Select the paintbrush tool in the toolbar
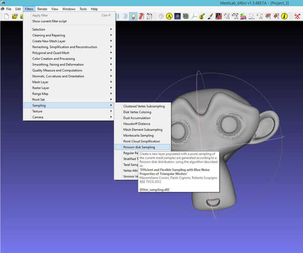This screenshot has height=253, width=303. pyautogui.click(x=211, y=16)
